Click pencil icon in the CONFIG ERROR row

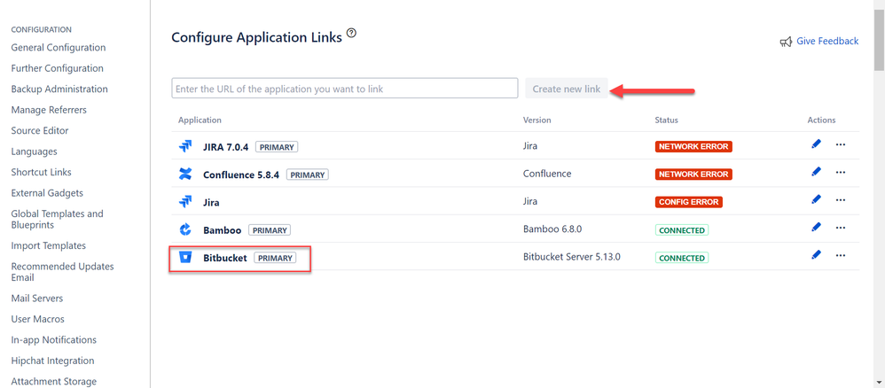816,199
